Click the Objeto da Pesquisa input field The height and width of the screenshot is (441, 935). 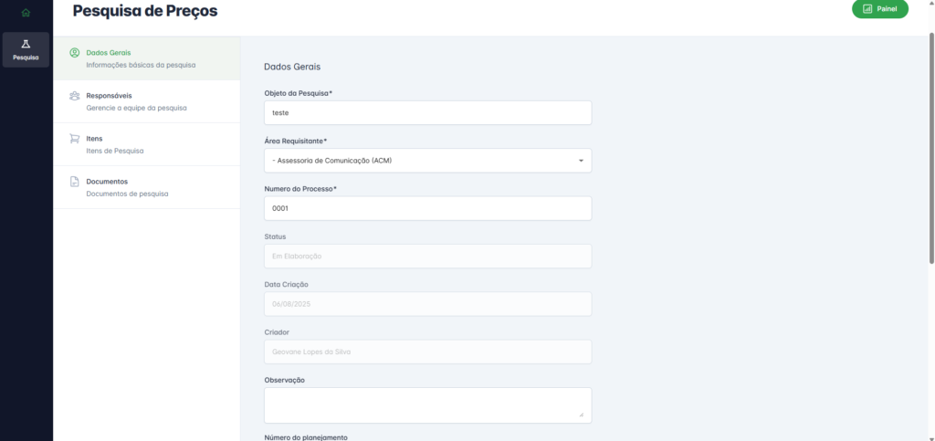pos(427,112)
